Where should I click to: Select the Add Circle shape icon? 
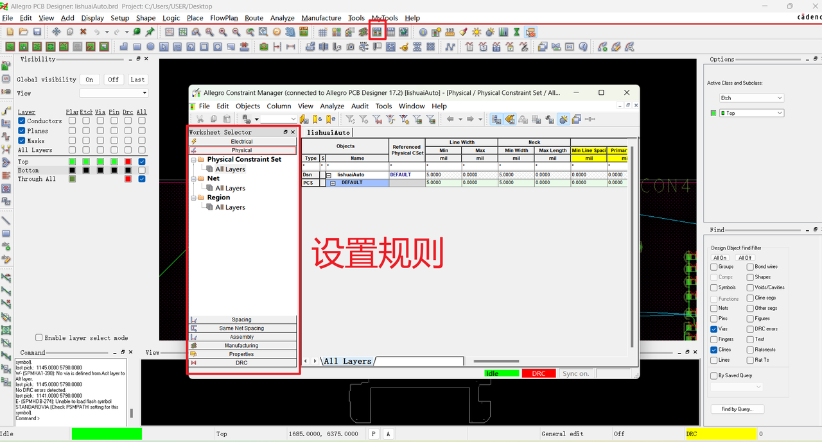[150, 46]
